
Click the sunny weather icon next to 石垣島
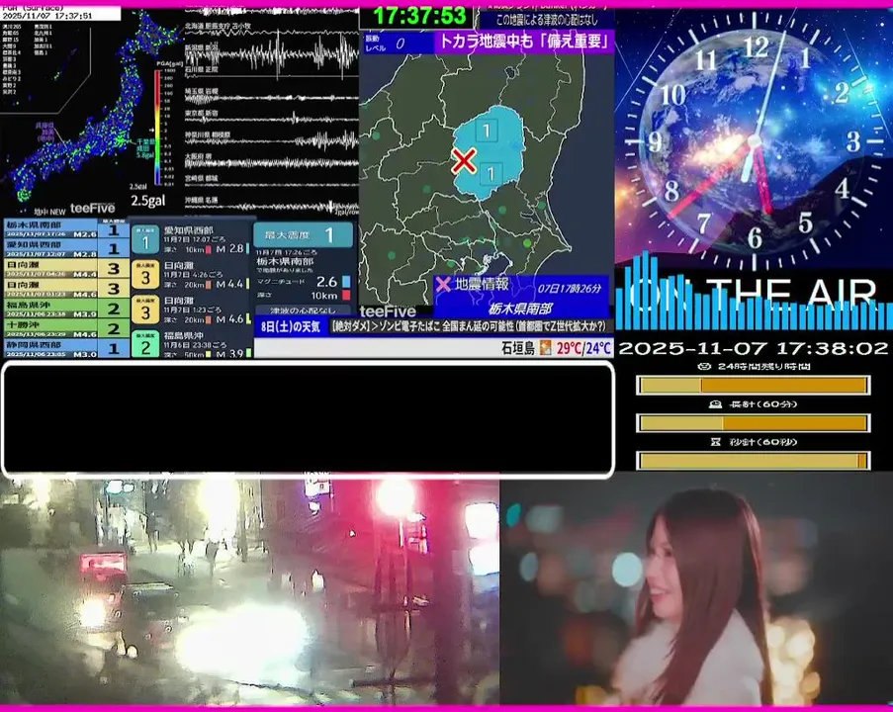tap(546, 348)
